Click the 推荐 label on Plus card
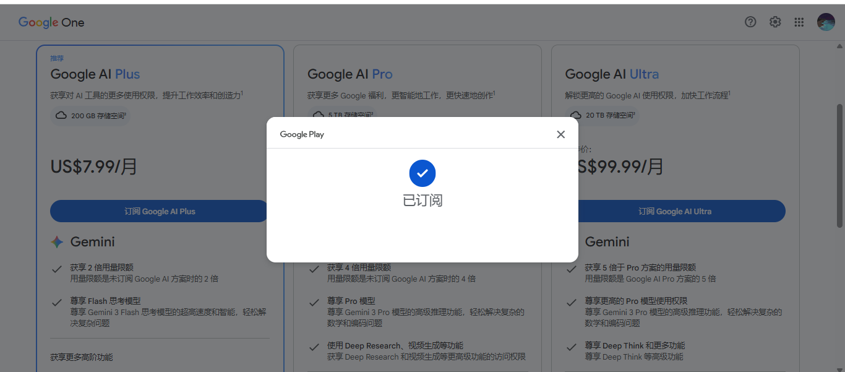This screenshot has height=372, width=845. point(57,58)
